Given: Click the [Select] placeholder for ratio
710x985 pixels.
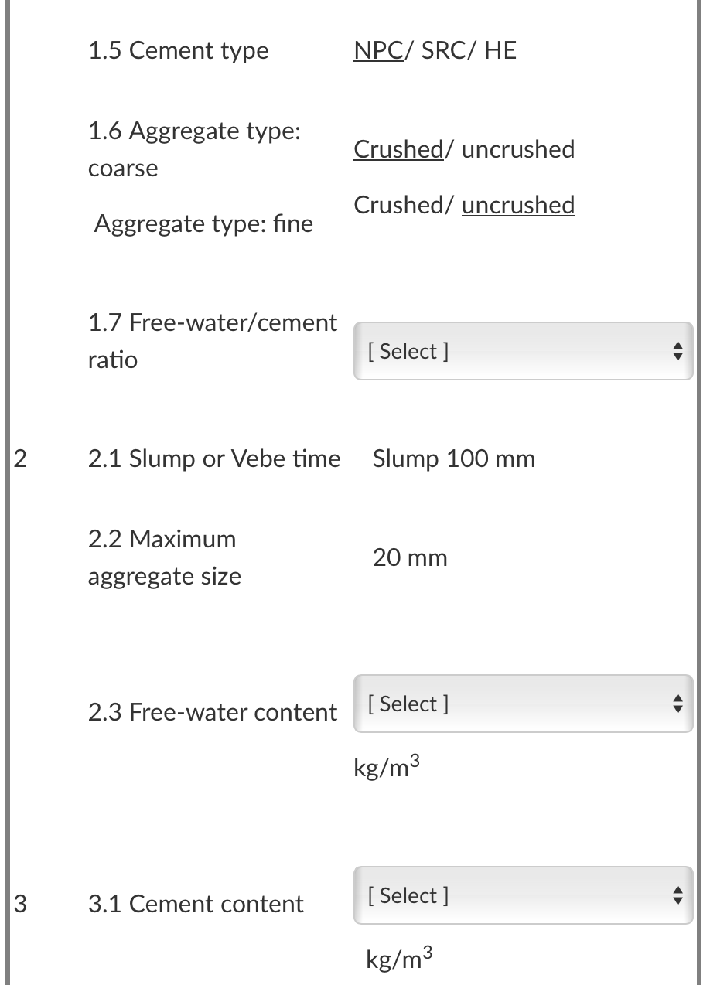Looking at the screenshot, I should point(408,351).
